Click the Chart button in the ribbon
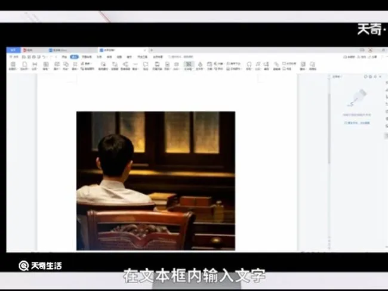This screenshot has width=388, height=291. (x=87, y=64)
